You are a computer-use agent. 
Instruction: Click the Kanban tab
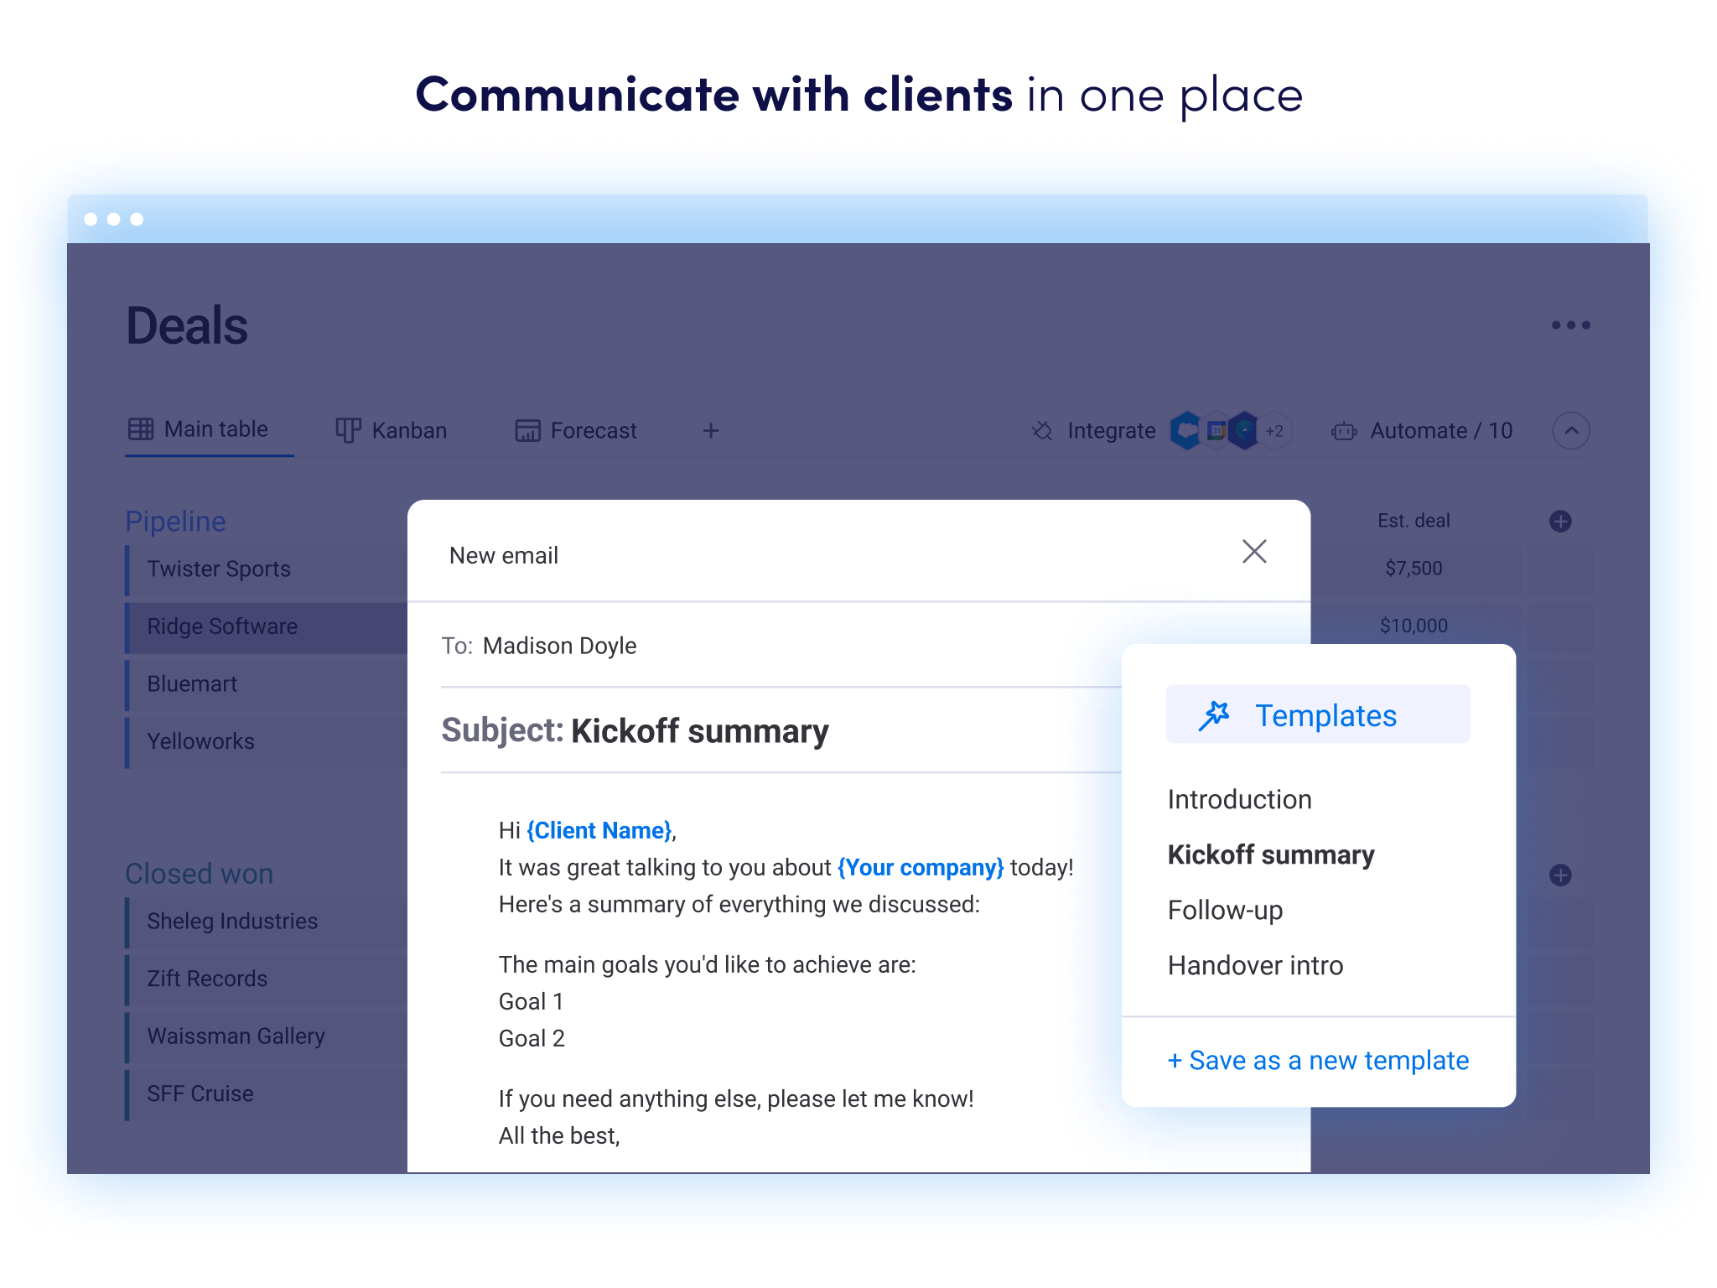[391, 432]
